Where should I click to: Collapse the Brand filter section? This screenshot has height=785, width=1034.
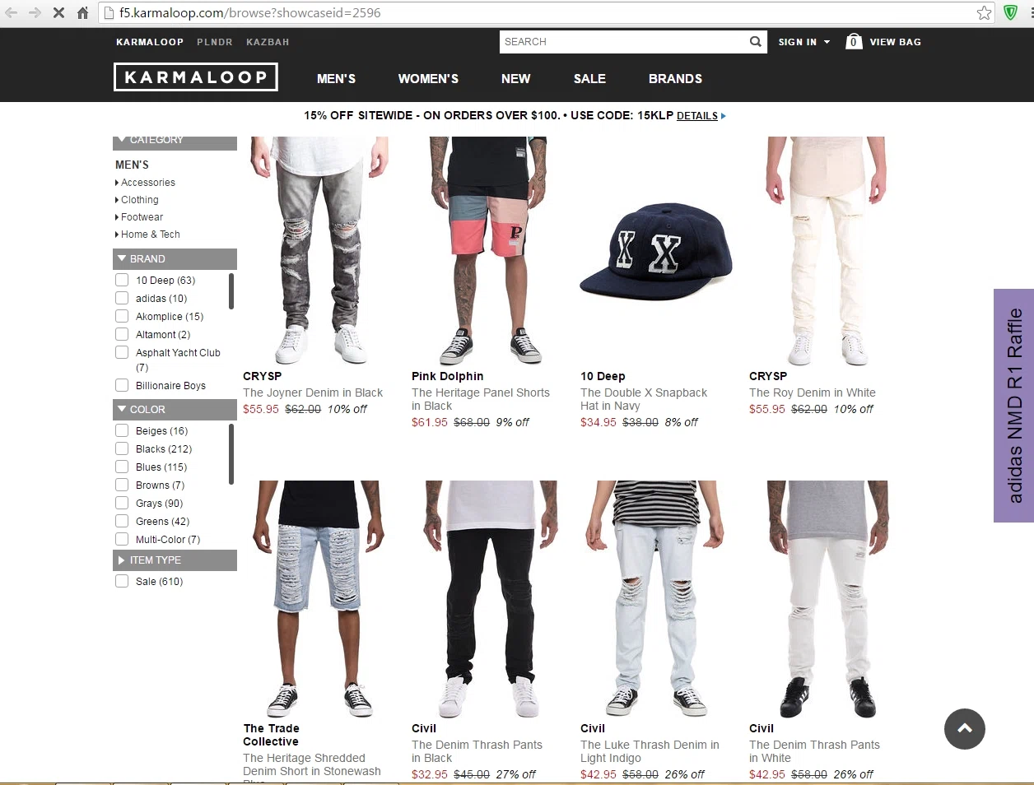click(x=175, y=259)
